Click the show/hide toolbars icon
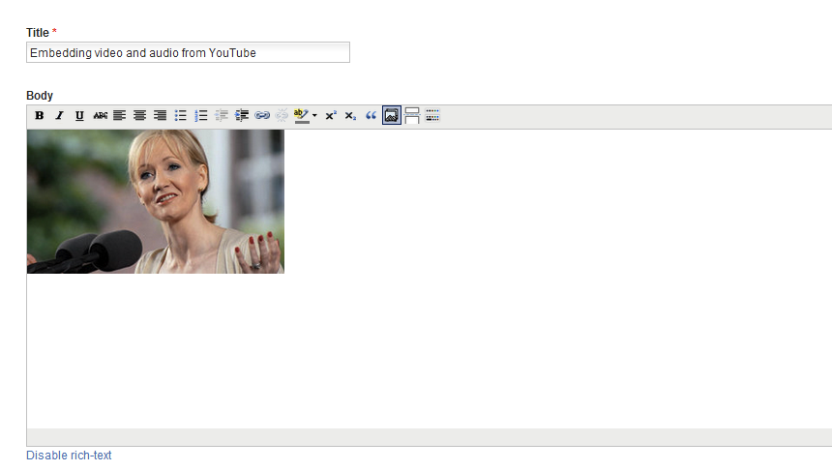 (432, 116)
